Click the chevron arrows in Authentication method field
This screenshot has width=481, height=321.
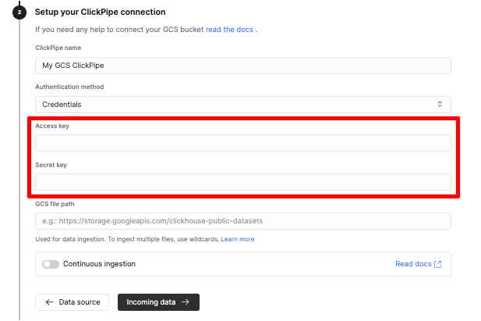pos(440,104)
